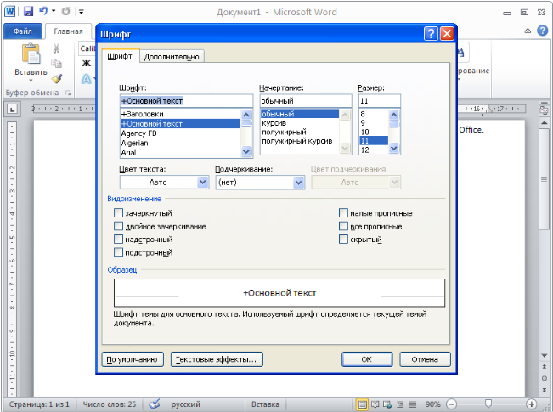Click the zoom out minus button
The image size is (553, 412).
451,404
